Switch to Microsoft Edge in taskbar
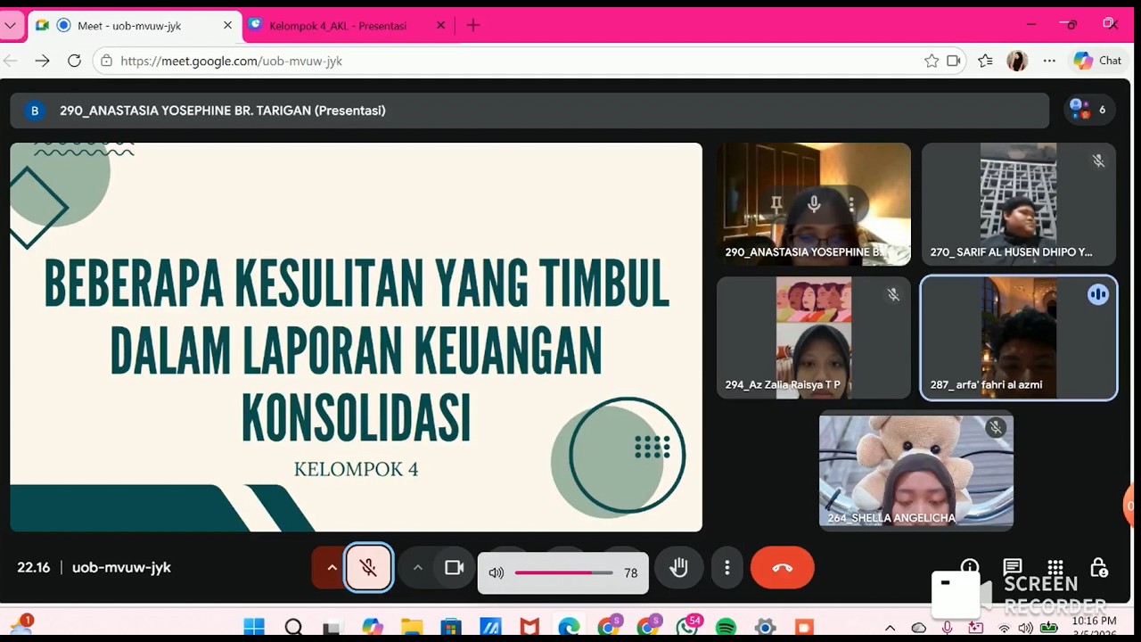Image resolution: width=1141 pixels, height=642 pixels. 569,627
